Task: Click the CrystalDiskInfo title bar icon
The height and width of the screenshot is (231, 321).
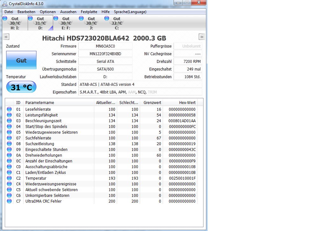Action: (4, 4)
